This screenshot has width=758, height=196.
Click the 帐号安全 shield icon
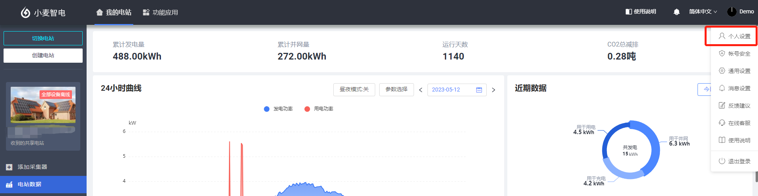722,54
